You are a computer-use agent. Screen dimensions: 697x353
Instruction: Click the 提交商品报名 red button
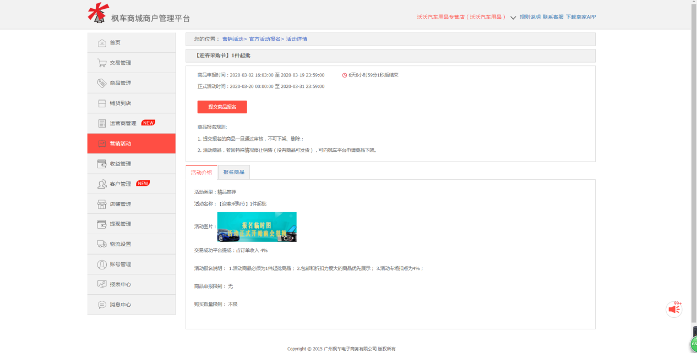pos(222,107)
